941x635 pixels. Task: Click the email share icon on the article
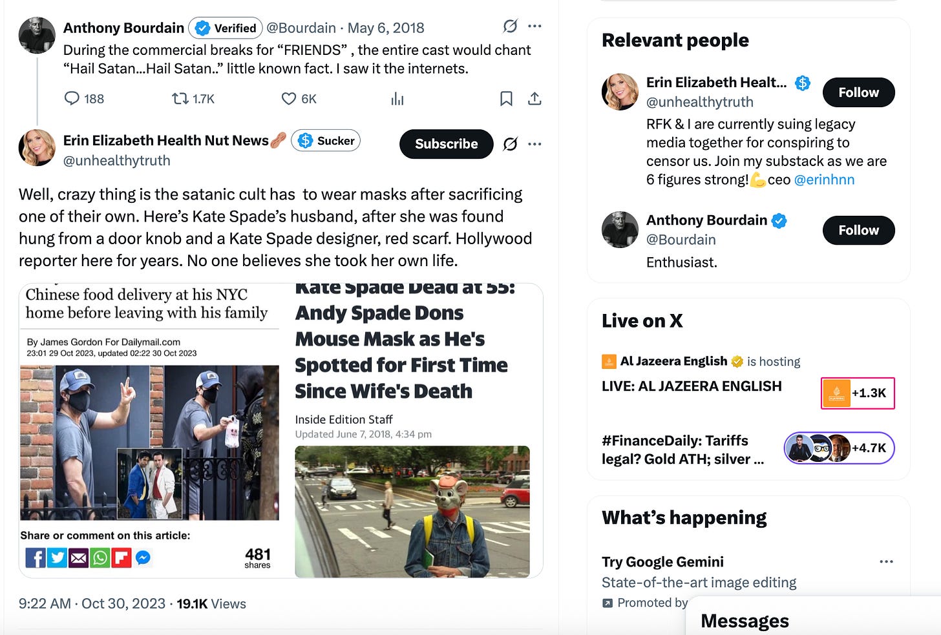[79, 557]
